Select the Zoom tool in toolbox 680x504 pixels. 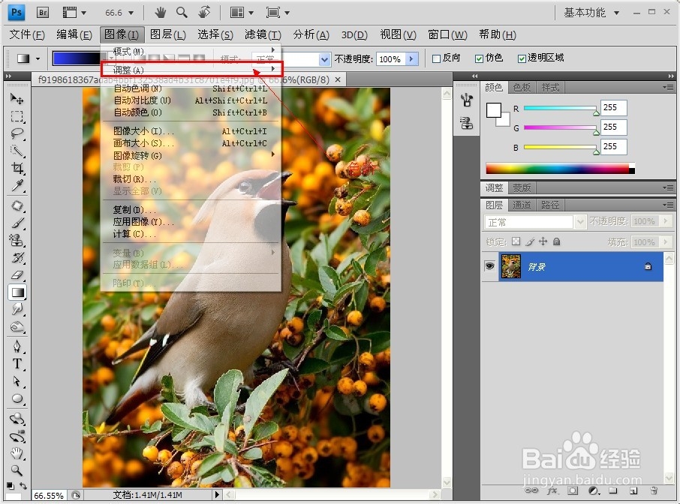[x=17, y=471]
